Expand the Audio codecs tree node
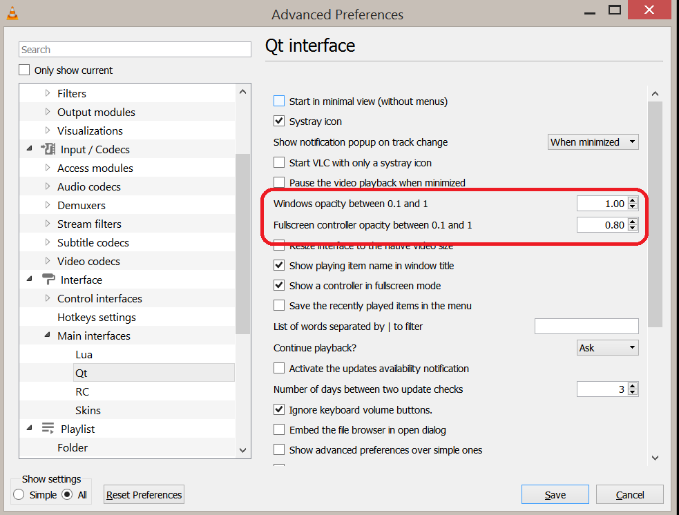679x515 pixels. (48, 186)
